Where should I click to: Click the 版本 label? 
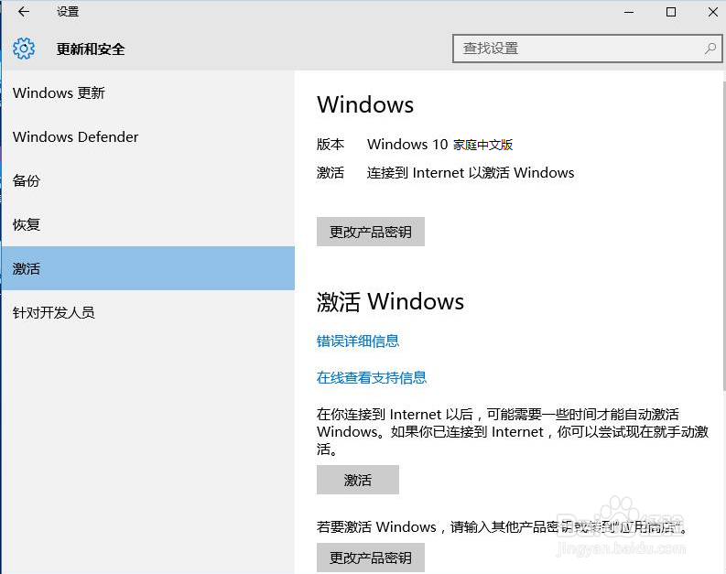click(x=330, y=145)
